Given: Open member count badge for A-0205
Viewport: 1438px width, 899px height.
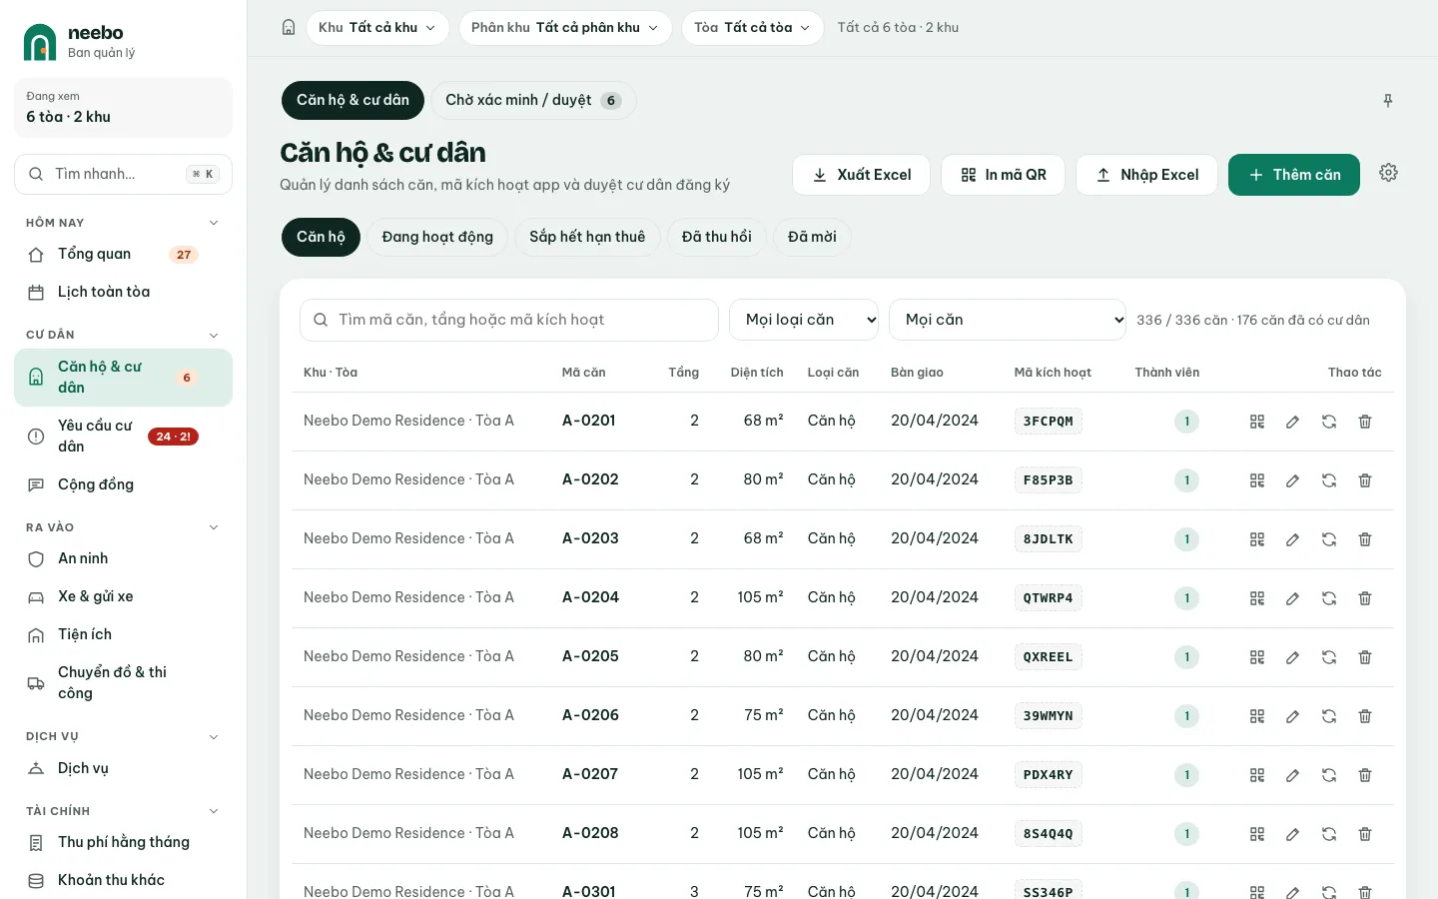Looking at the screenshot, I should (1186, 657).
